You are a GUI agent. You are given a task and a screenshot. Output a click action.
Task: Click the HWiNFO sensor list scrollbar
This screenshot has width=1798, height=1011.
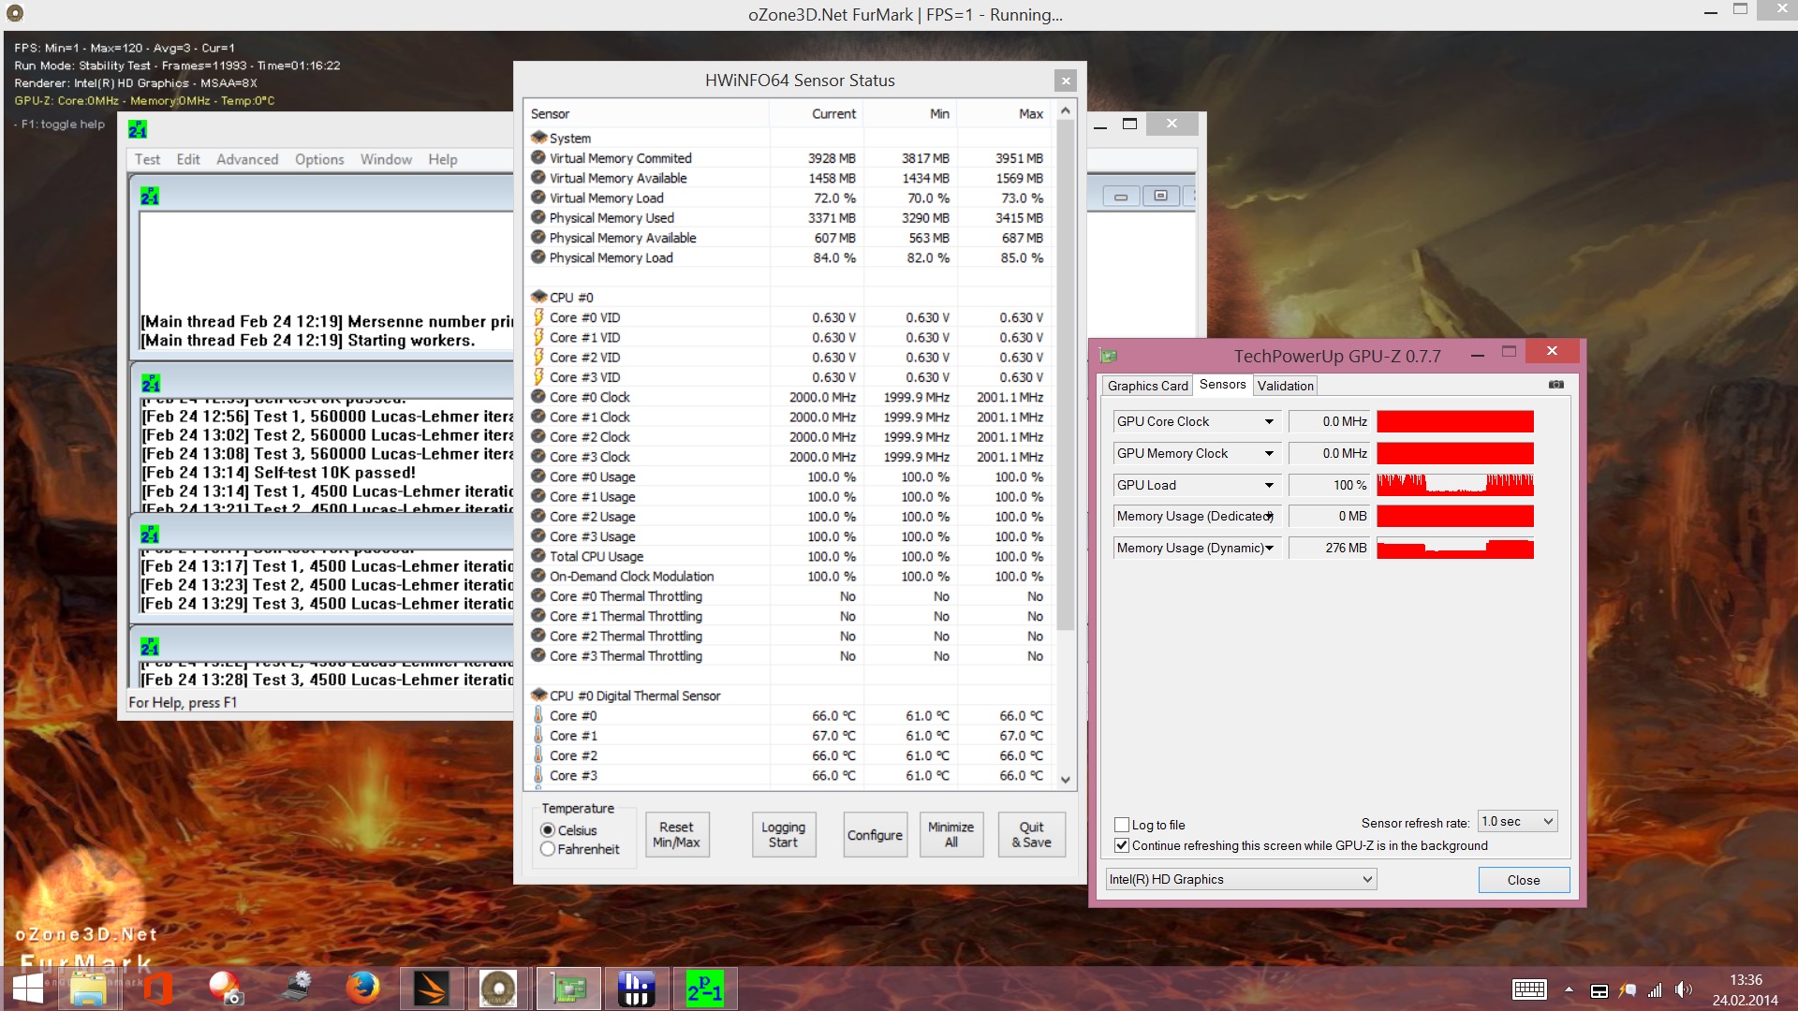[1065, 374]
